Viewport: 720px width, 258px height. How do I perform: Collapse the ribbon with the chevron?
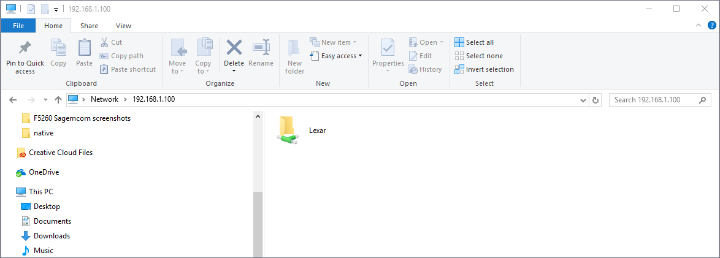click(x=697, y=26)
